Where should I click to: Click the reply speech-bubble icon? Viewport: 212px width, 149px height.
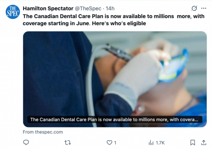point(26,142)
